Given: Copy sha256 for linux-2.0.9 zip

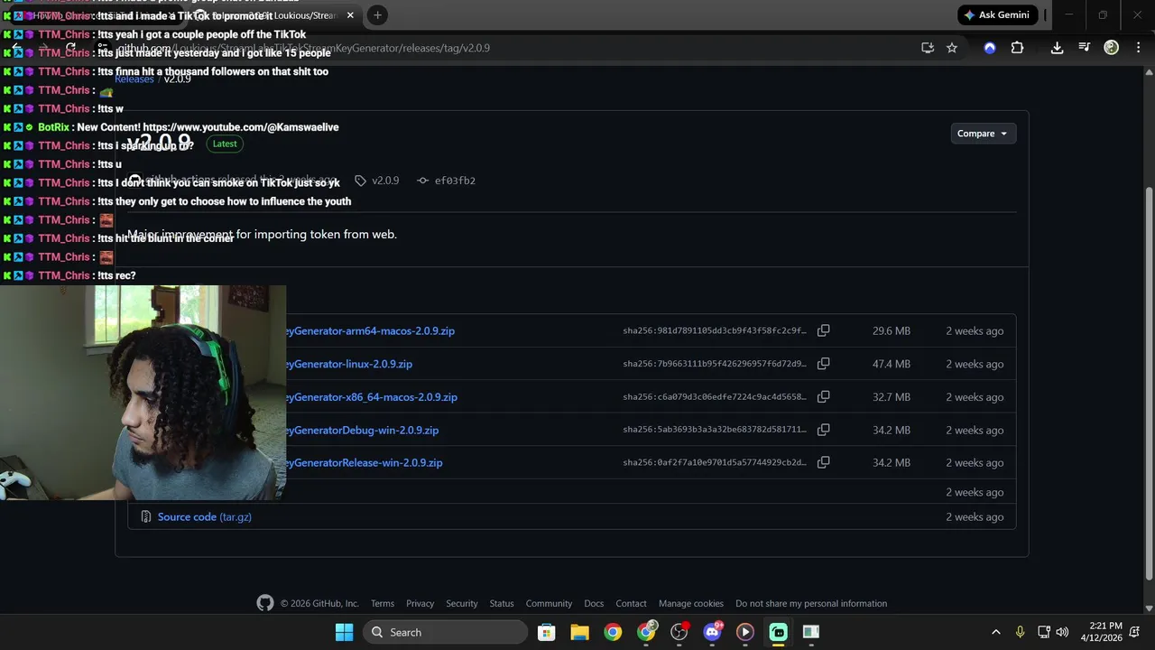Looking at the screenshot, I should [x=823, y=364].
